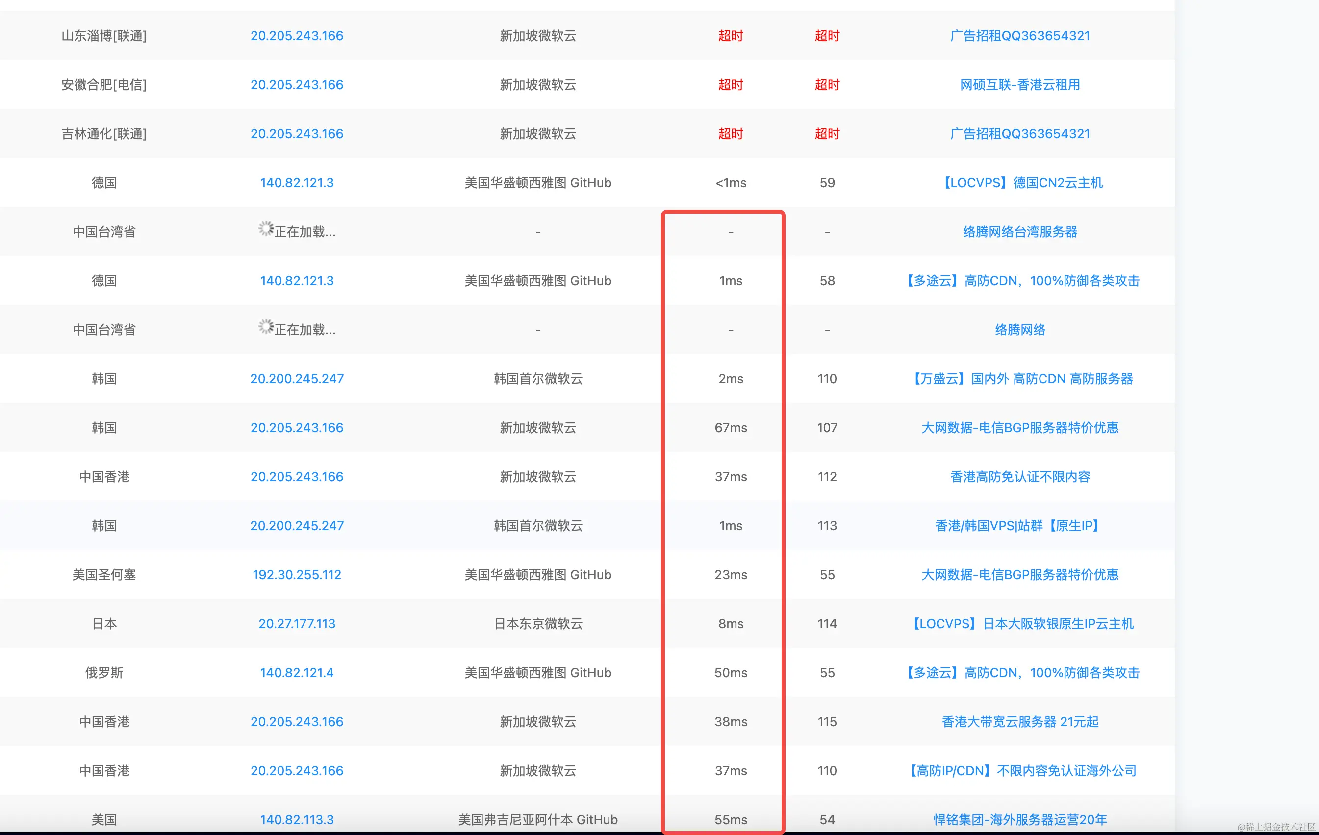Image resolution: width=1319 pixels, height=835 pixels.
Task: Click IP 20.27.177.113 in the 日本 row
Action: point(296,624)
